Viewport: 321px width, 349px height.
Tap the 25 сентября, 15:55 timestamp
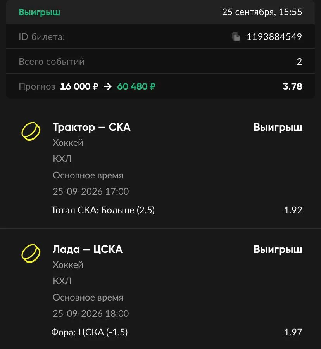point(262,12)
